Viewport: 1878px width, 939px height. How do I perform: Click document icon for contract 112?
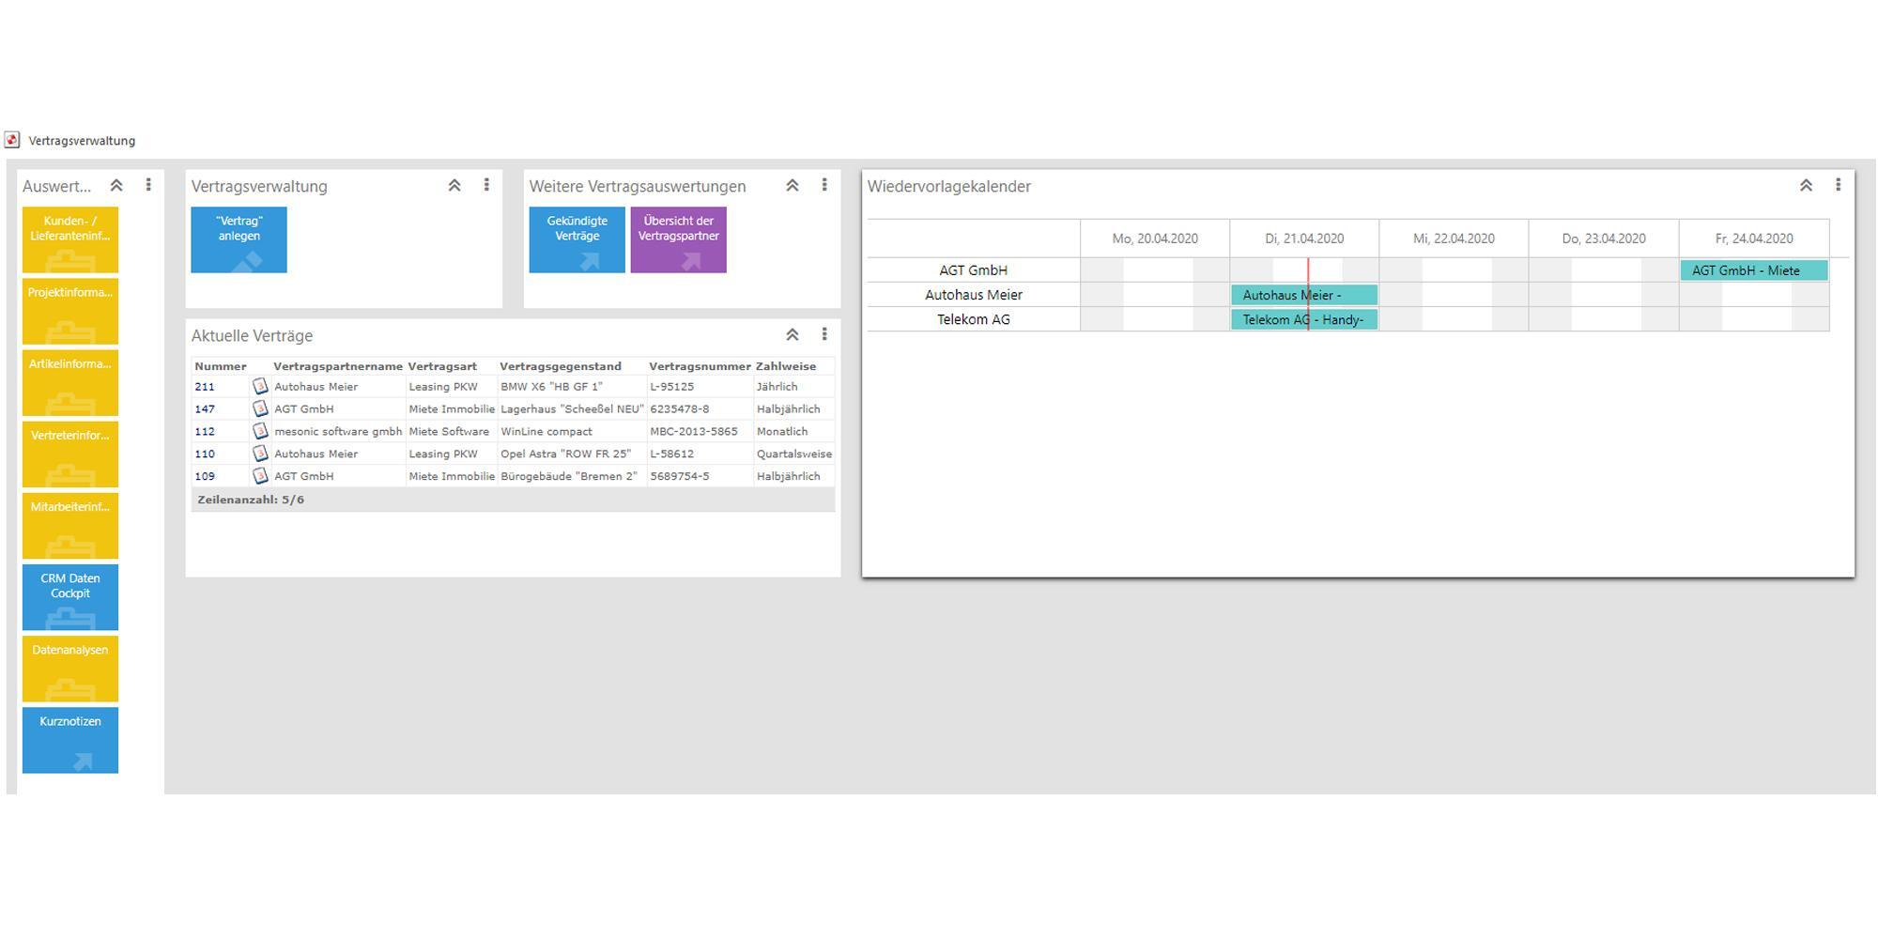pyautogui.click(x=260, y=431)
